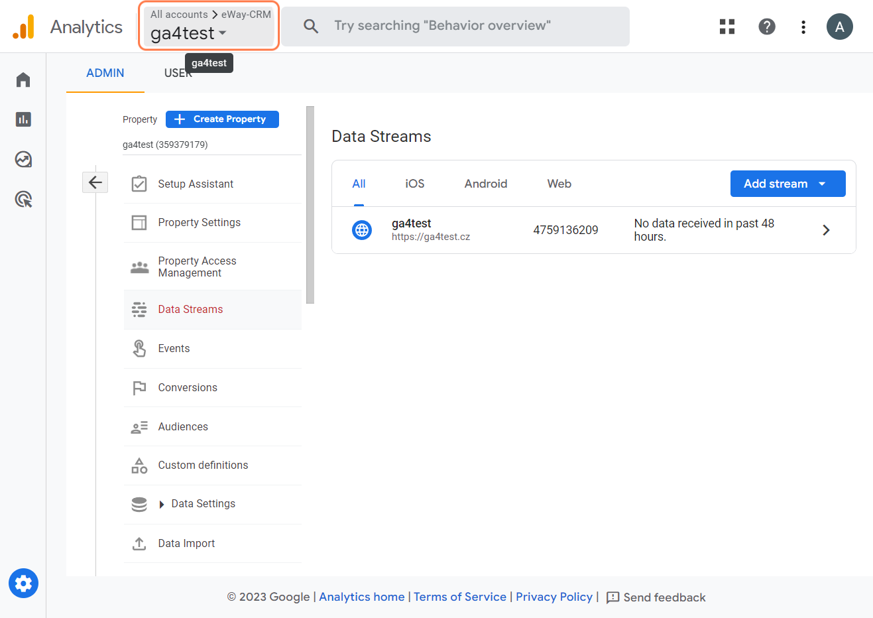Expand the Data Settings triangle
The image size is (873, 618).
pos(162,505)
